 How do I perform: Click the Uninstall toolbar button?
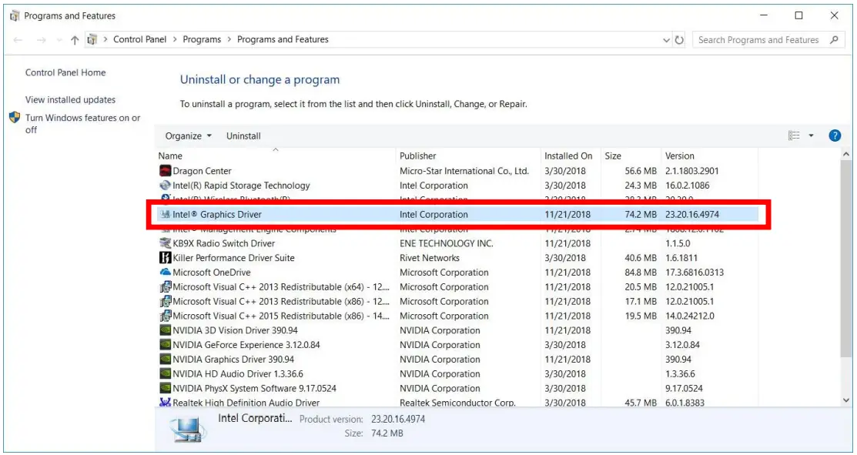[243, 136]
